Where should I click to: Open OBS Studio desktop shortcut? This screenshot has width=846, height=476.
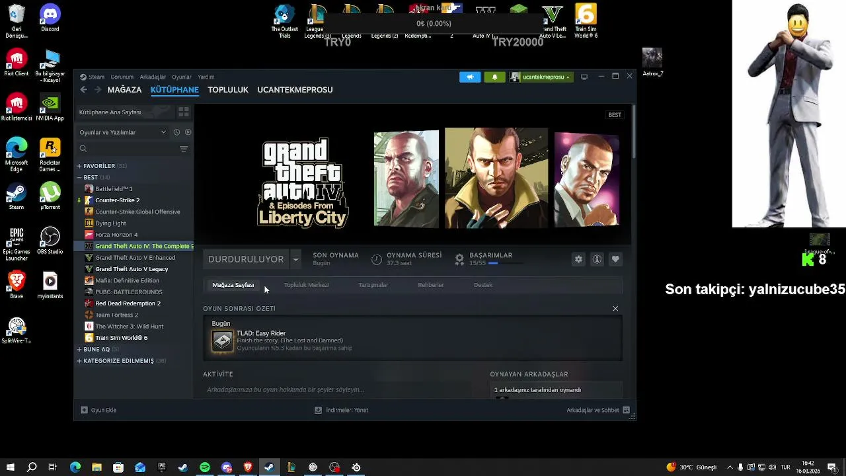50,241
